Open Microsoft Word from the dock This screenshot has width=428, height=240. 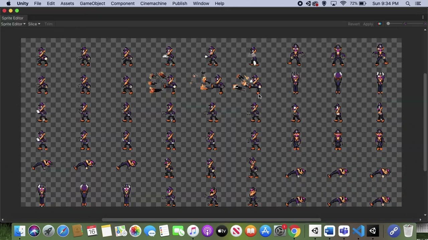click(x=329, y=231)
